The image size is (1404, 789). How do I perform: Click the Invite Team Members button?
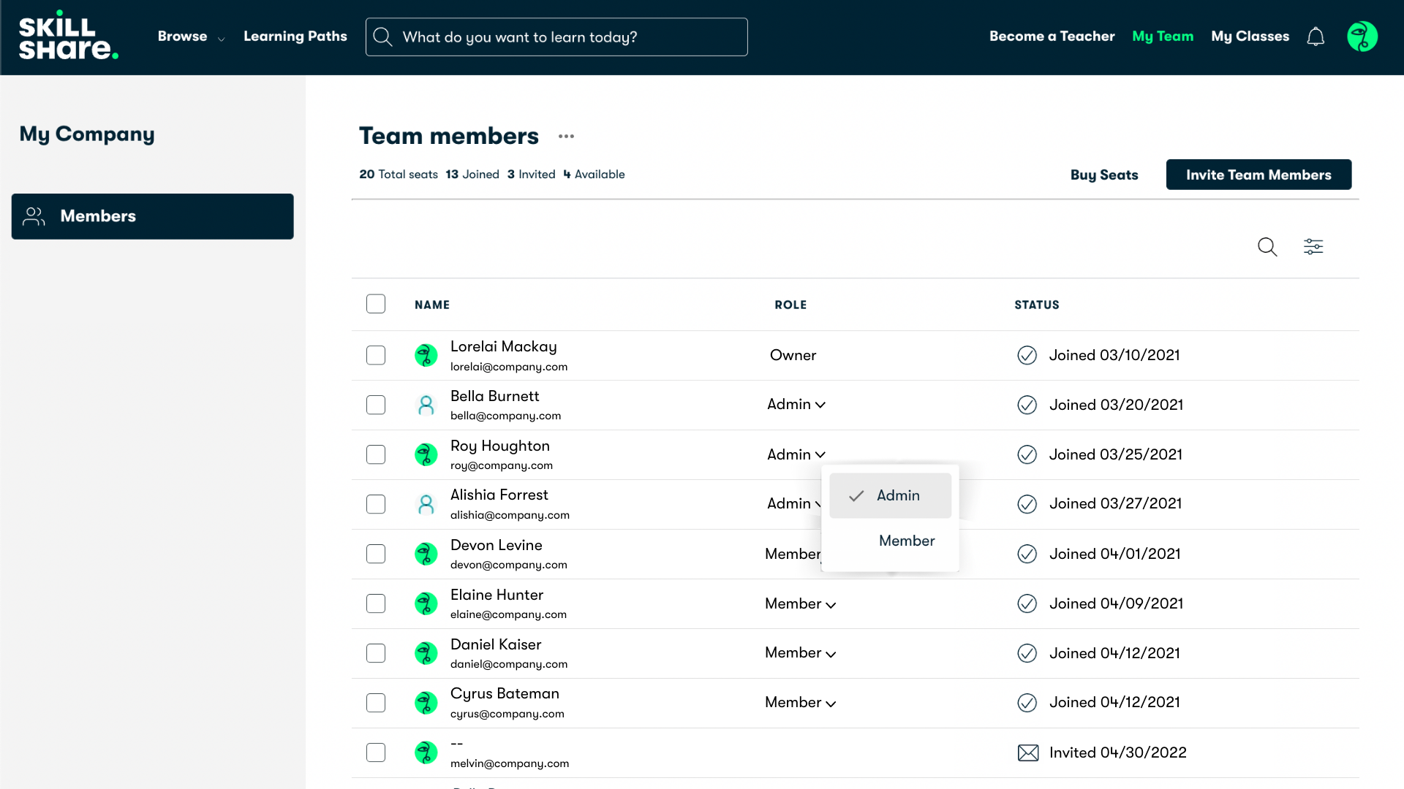(1258, 175)
